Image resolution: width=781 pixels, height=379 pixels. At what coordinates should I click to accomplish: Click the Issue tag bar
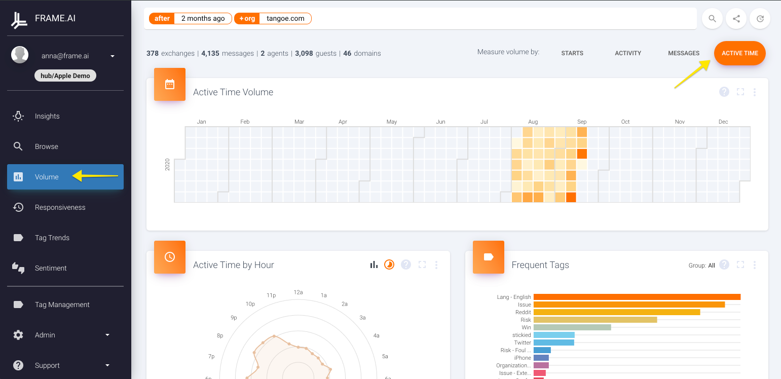tap(629, 305)
